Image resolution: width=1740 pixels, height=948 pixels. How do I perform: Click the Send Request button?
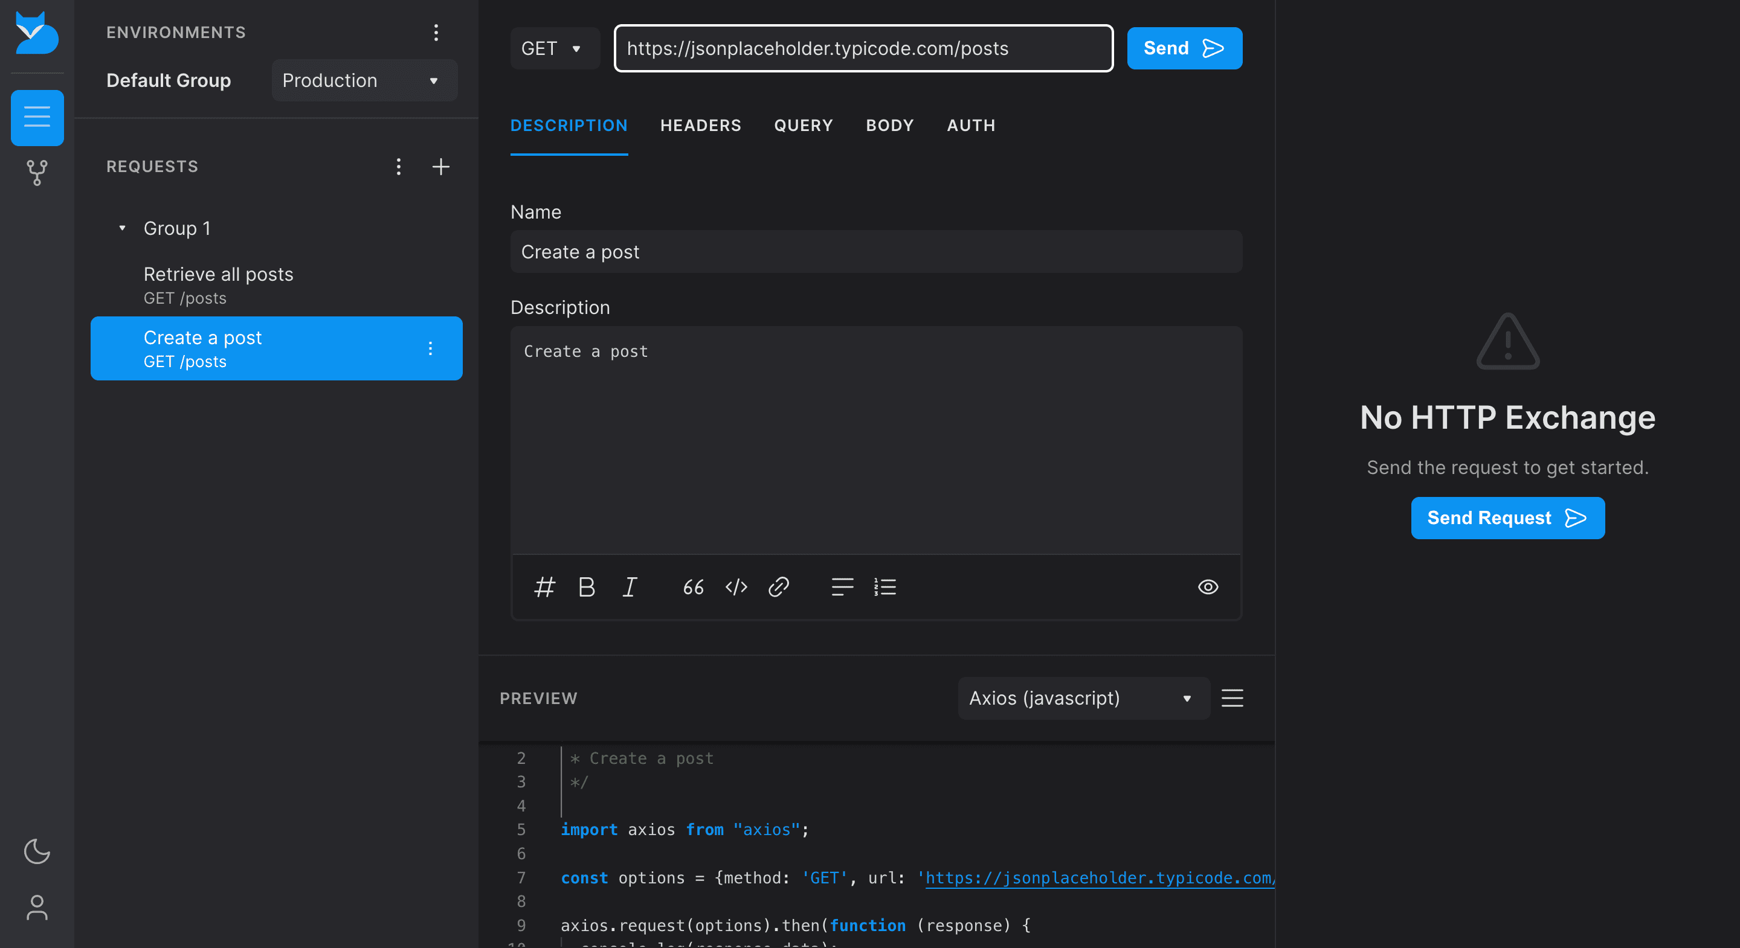(x=1507, y=518)
